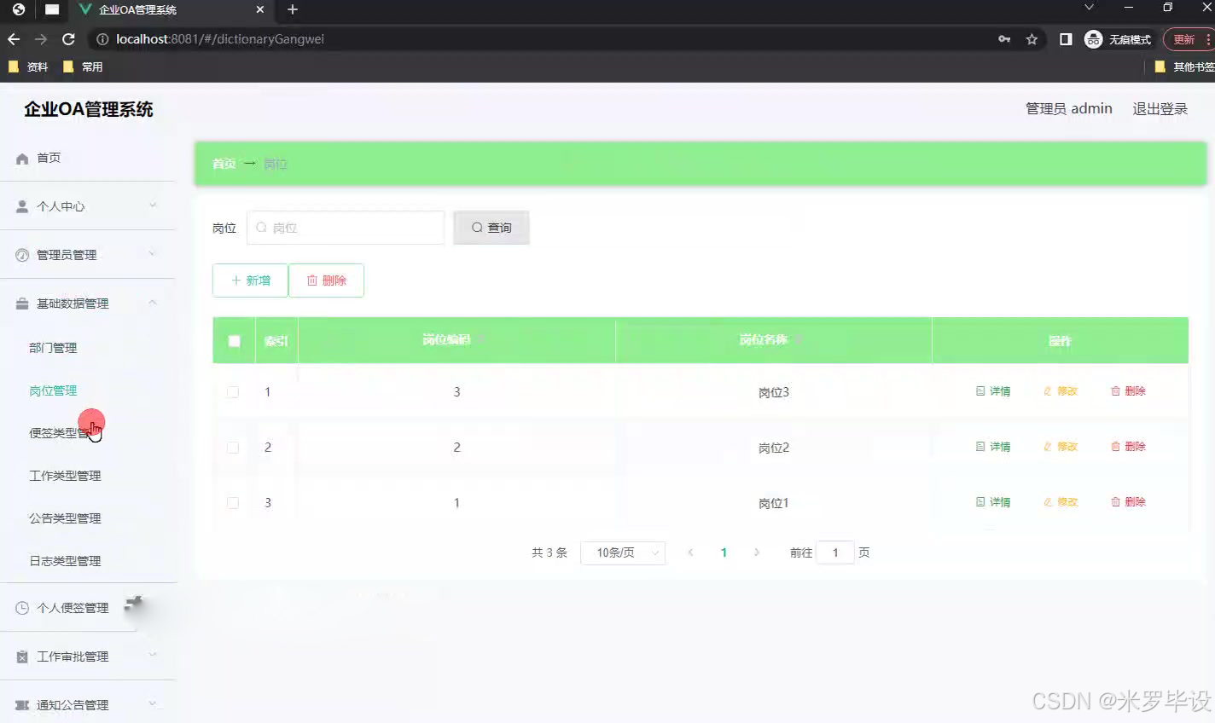Open 部门管理 in sidebar
This screenshot has height=723, width=1215.
(x=53, y=348)
